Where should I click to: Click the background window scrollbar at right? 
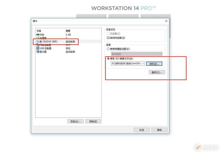coord(170,28)
